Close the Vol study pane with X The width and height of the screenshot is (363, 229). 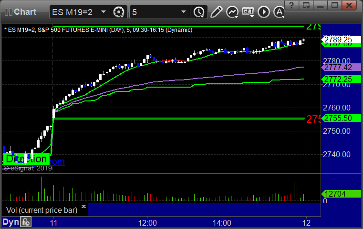pyautogui.click(x=83, y=206)
